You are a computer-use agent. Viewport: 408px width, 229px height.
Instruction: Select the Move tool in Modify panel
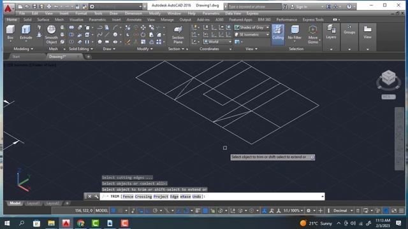point(143,27)
